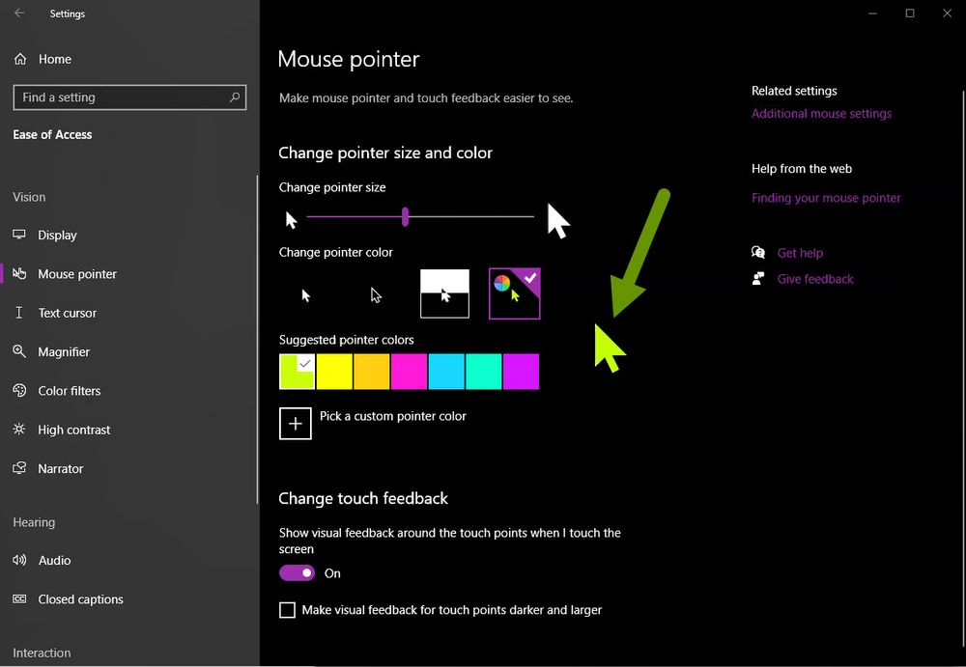Toggle touch feedback visual indicator off
Image resolution: width=966 pixels, height=667 pixels.
(x=297, y=572)
